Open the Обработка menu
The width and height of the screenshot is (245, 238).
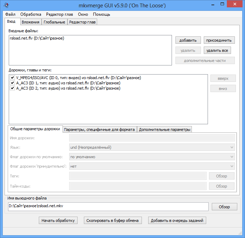click(x=31, y=14)
